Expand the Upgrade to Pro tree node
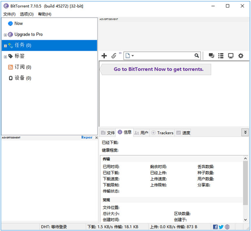The image size is (251, 231). (x=6, y=35)
